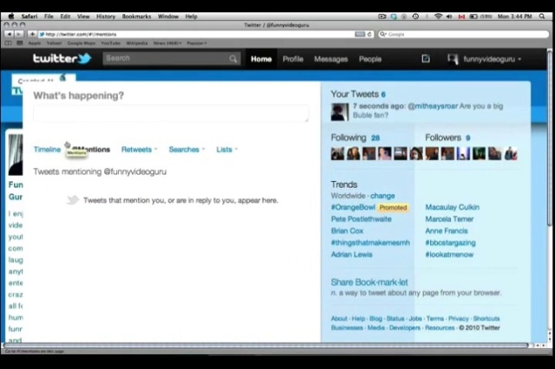The height and width of the screenshot is (369, 555).
Task: Open the Apple menu
Action: pos(11,16)
